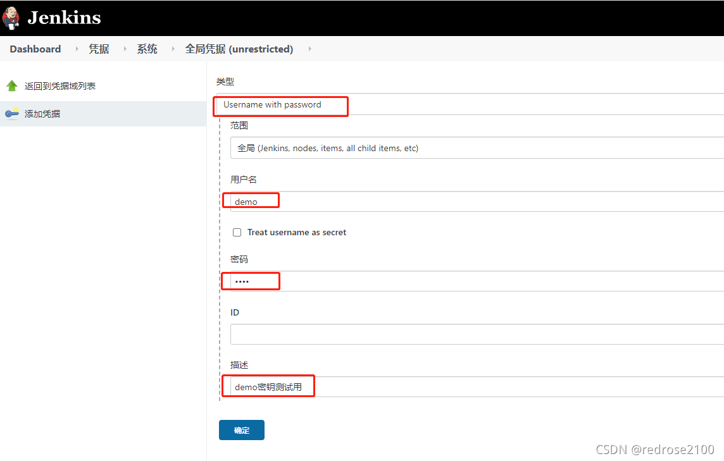Click the Jenkins title text in header
Viewport: 724px width, 461px height.
(x=64, y=18)
